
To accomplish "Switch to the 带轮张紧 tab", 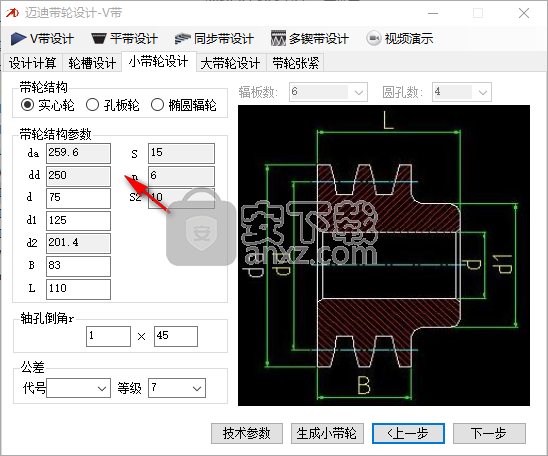I will pyautogui.click(x=295, y=63).
